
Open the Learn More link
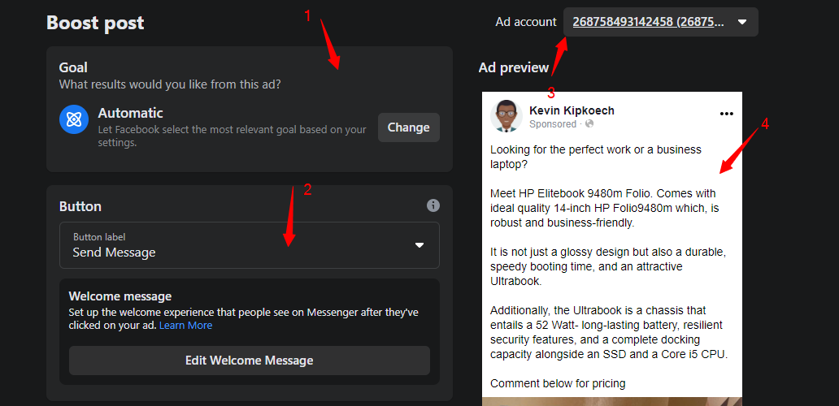point(185,326)
